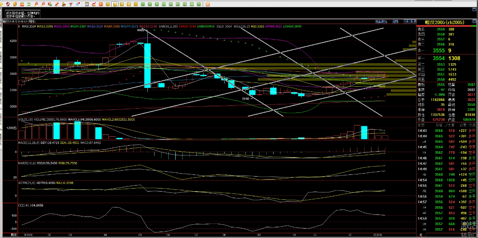
Task: Open the red line chart icon
Action: [x=94, y=4]
